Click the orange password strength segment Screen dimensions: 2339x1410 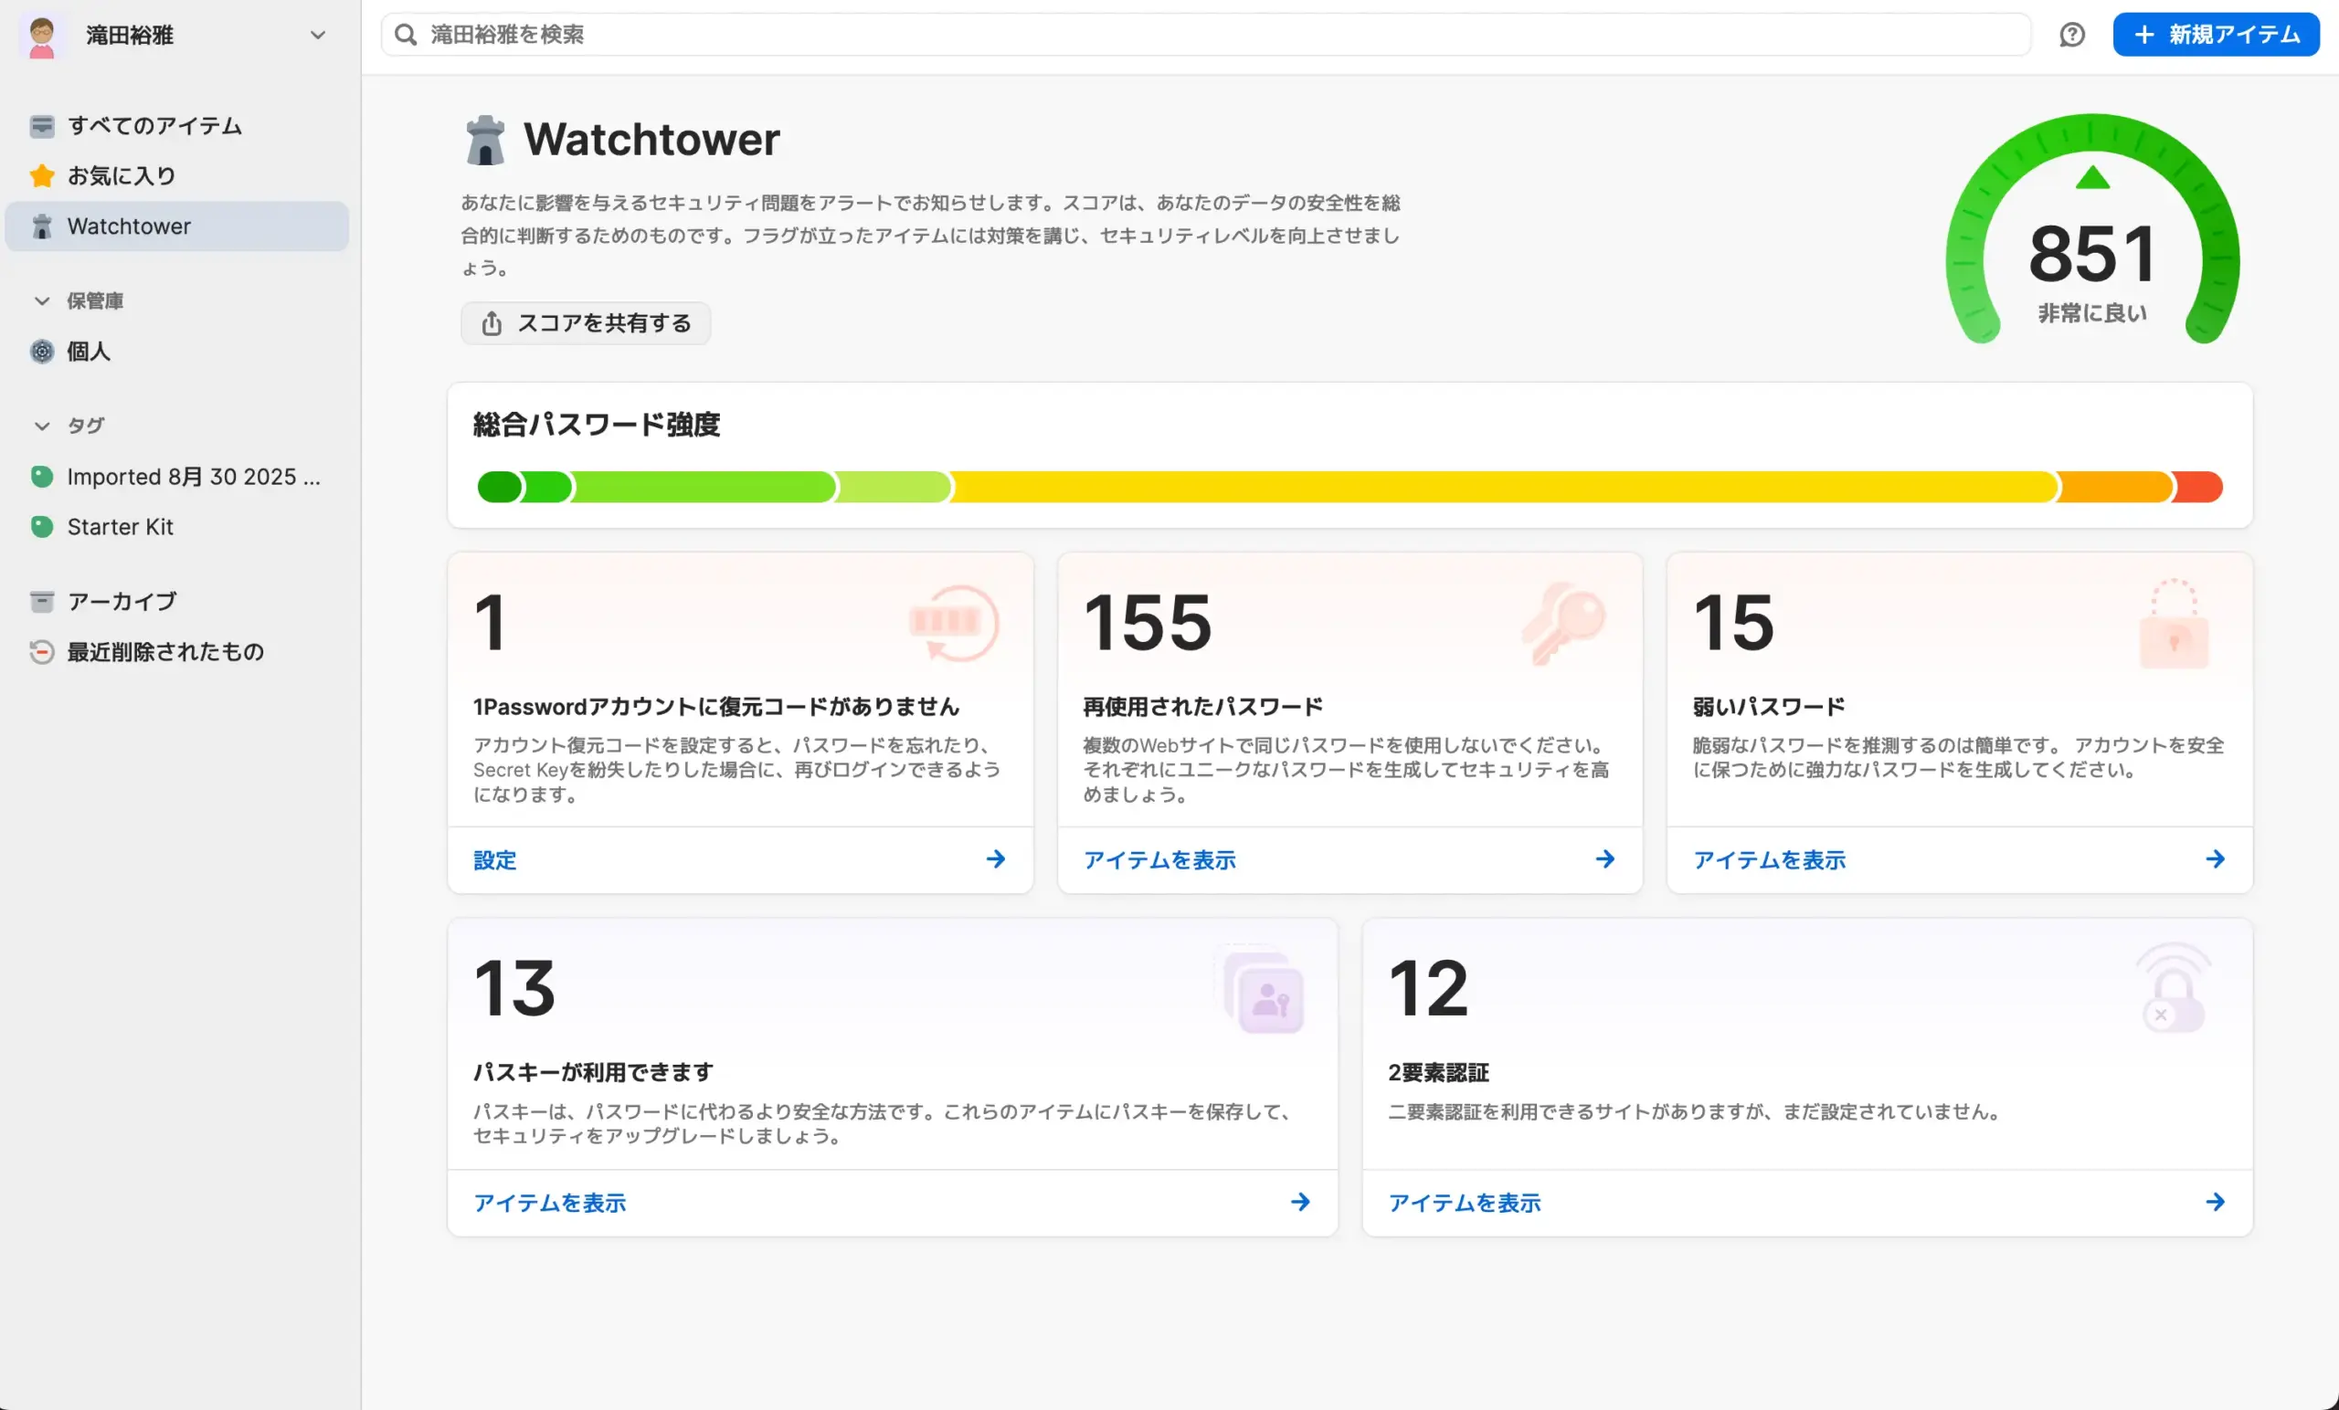pos(2115,487)
